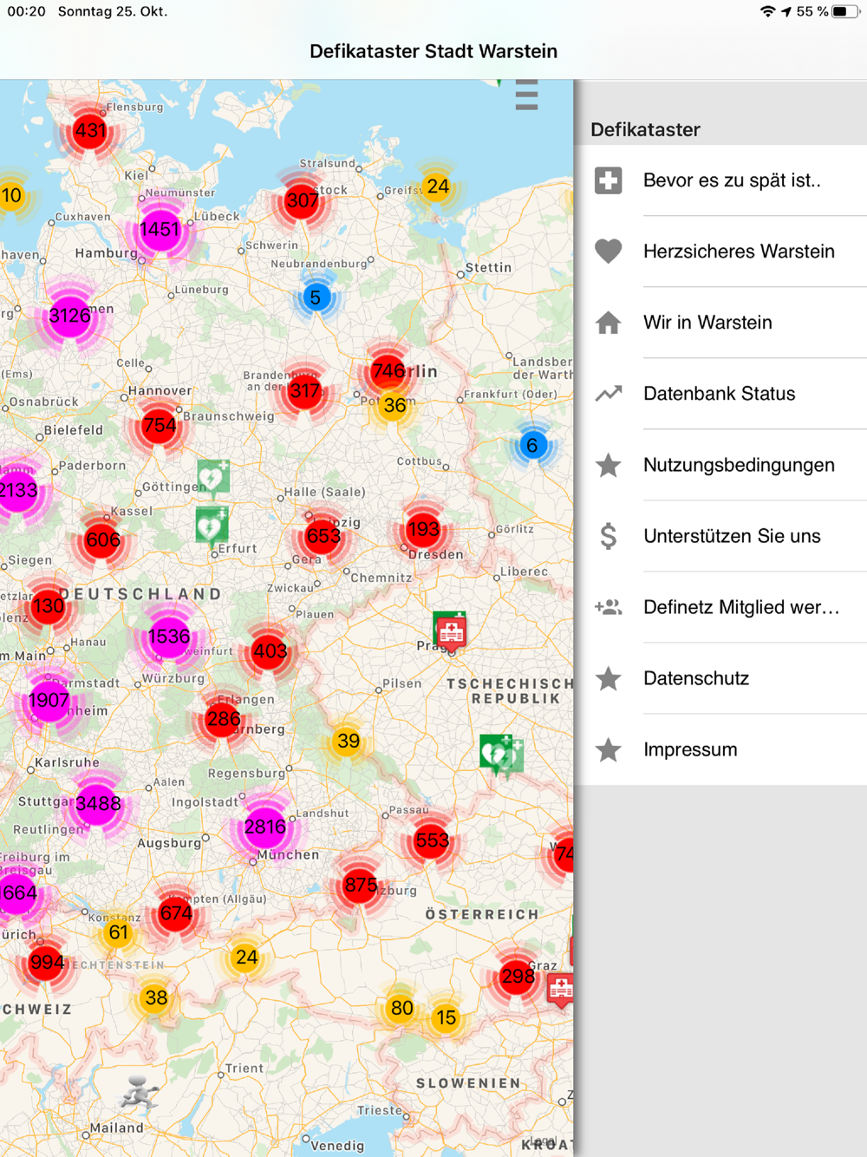Open the 653 cluster near Leipzig
The image size is (867, 1157).
pos(323,536)
